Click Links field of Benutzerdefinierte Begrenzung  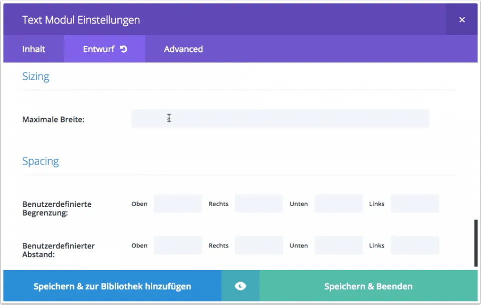[x=415, y=203]
